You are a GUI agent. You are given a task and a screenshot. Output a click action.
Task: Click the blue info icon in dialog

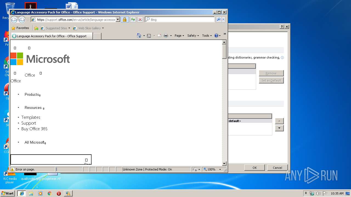[282, 57]
